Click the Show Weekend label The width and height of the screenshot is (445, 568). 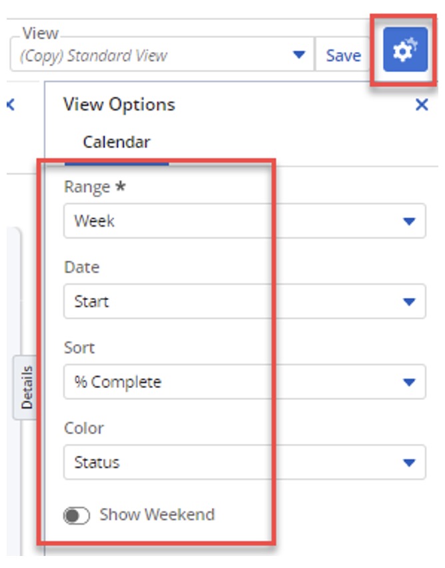click(x=157, y=515)
